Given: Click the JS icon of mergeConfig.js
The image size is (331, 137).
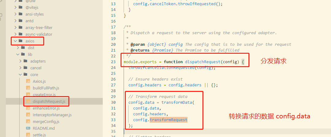Looking at the screenshot, I should [28, 122].
